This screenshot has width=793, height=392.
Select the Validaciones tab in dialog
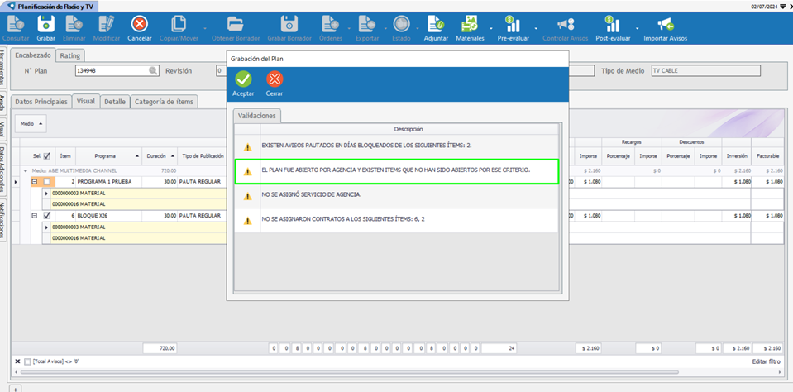coord(257,116)
